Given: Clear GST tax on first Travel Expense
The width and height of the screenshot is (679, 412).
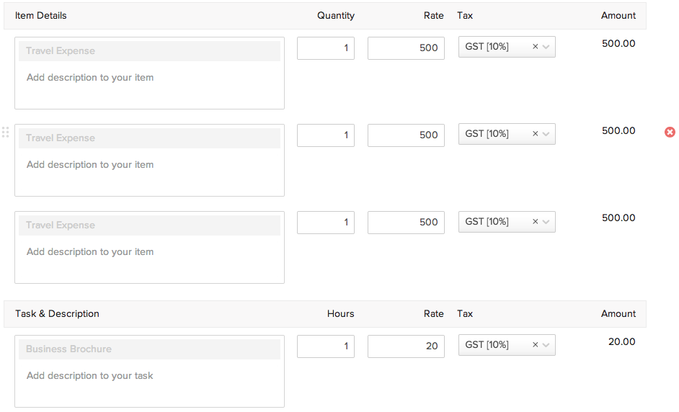Looking at the screenshot, I should [x=535, y=47].
